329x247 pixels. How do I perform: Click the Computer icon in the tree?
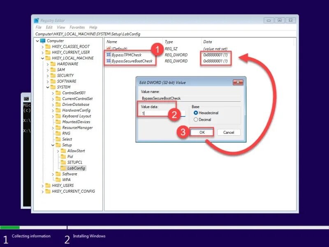point(43,40)
